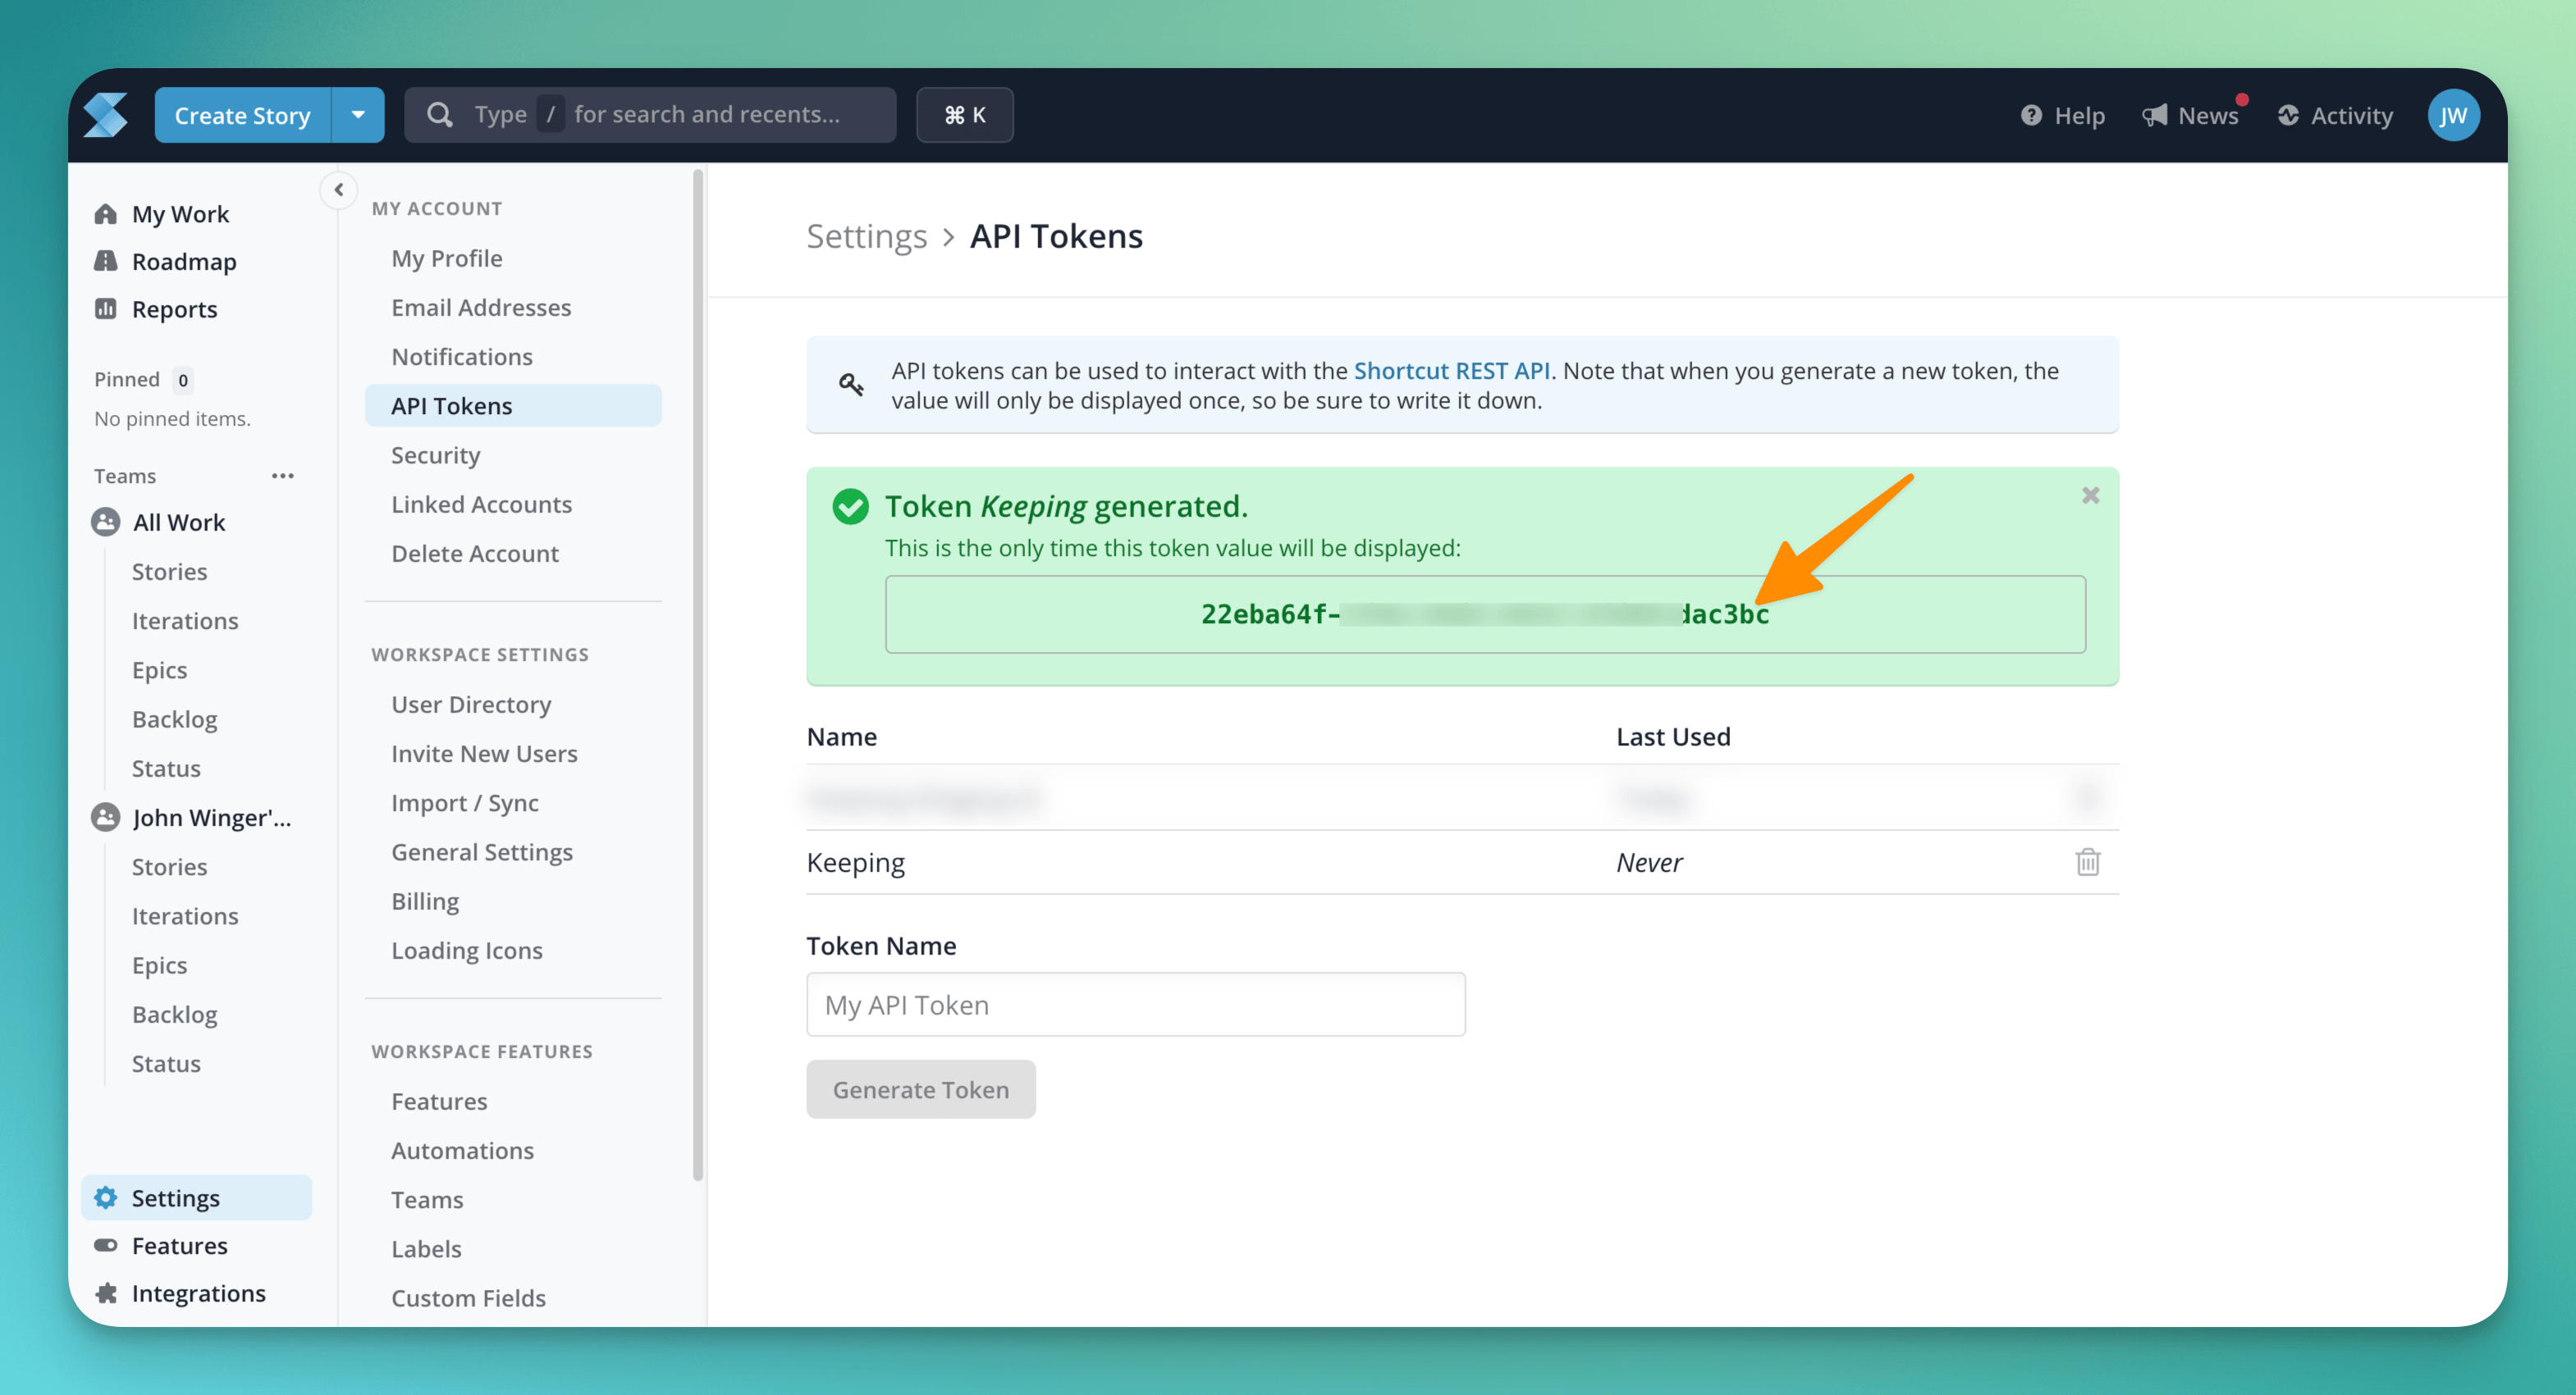The height and width of the screenshot is (1395, 2576).
Task: Click the Shortcut logo icon
Action: [105, 115]
